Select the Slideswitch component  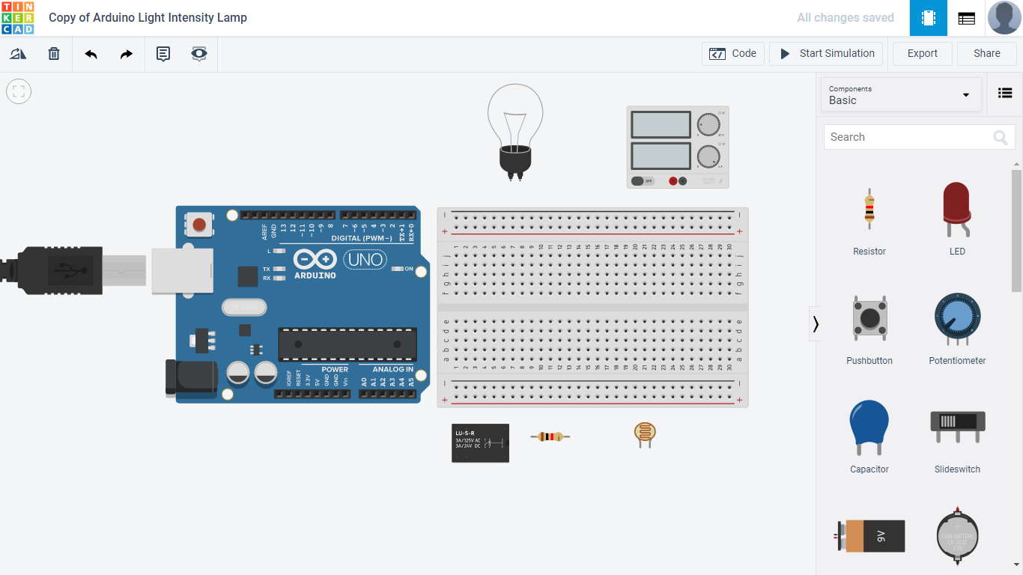tap(957, 436)
